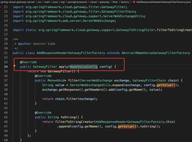Click AddResponseHeaderGatewayFilterFactory class name on line 31
This screenshot has width=192, height=142.
[71, 53]
